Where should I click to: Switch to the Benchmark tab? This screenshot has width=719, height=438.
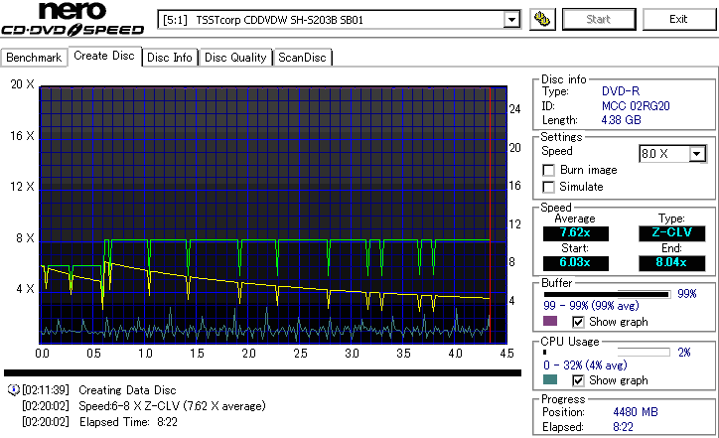click(x=34, y=58)
